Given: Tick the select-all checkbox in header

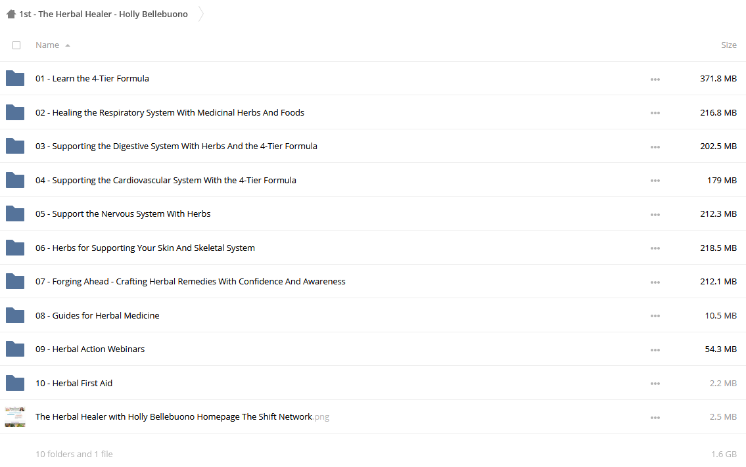Looking at the screenshot, I should [x=16, y=45].
